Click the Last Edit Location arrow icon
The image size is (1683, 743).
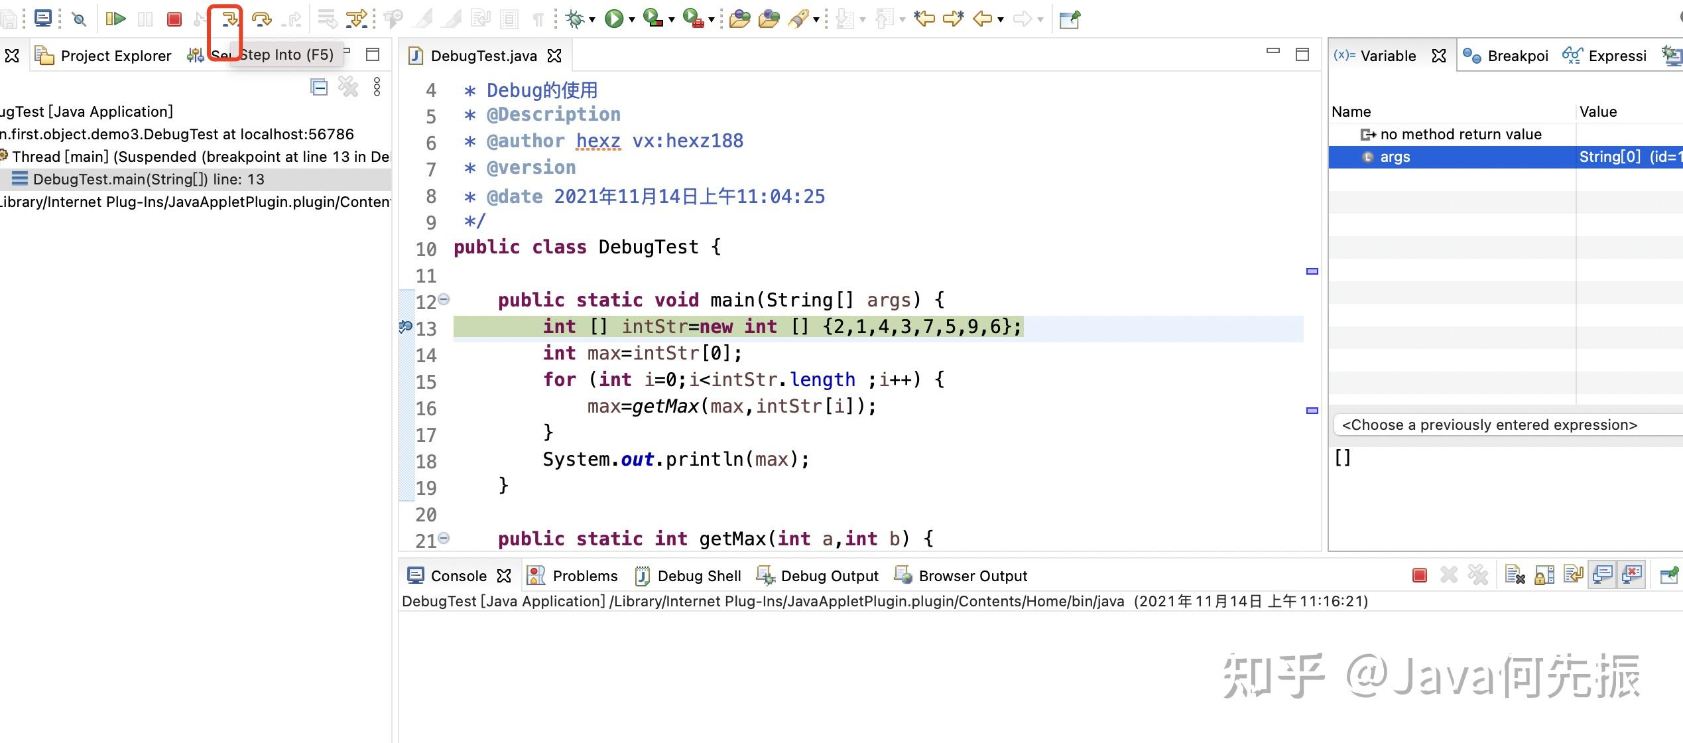point(924,19)
